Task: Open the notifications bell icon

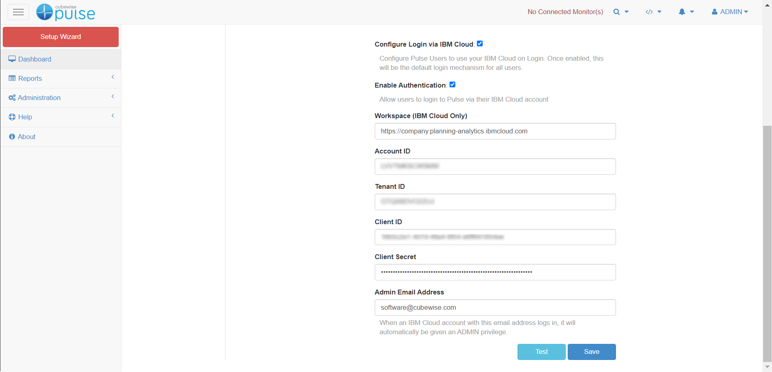Action: [x=682, y=12]
